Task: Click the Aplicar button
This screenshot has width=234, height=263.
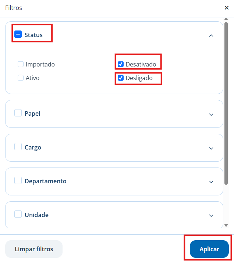Action: coord(209,249)
